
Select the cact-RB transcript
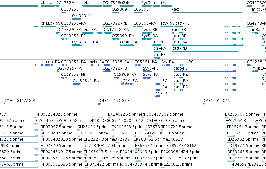click(x=206, y=33)
